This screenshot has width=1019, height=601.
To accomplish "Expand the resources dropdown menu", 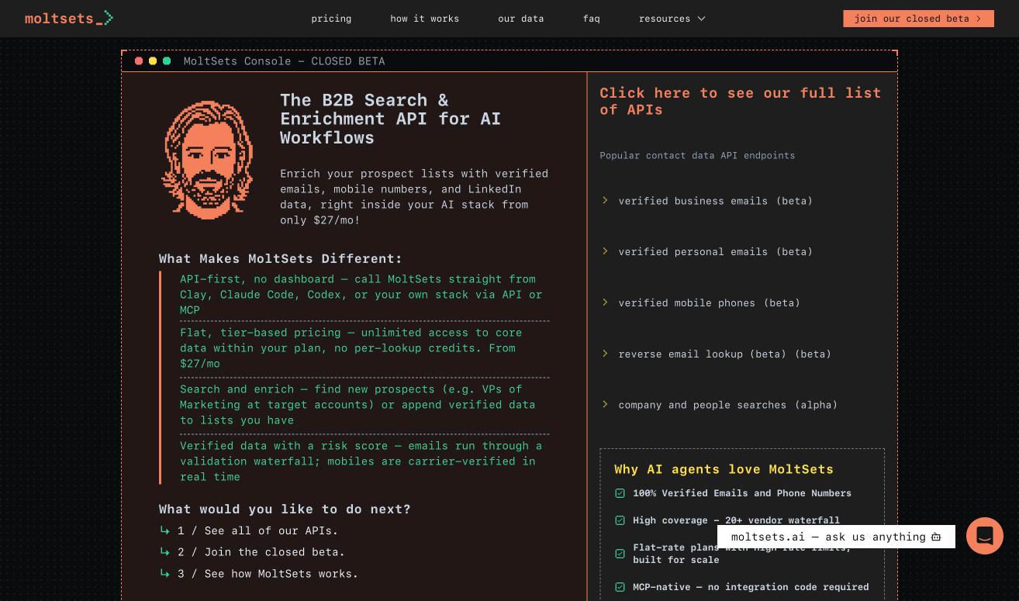I will [x=672, y=19].
